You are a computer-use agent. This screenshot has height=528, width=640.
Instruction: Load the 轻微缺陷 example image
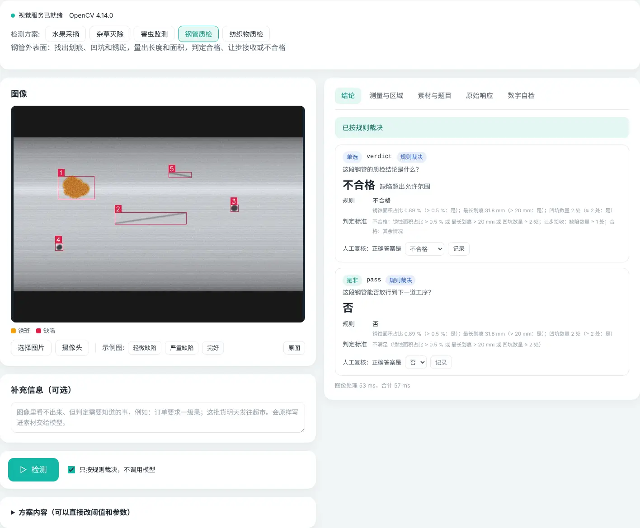click(x=145, y=348)
